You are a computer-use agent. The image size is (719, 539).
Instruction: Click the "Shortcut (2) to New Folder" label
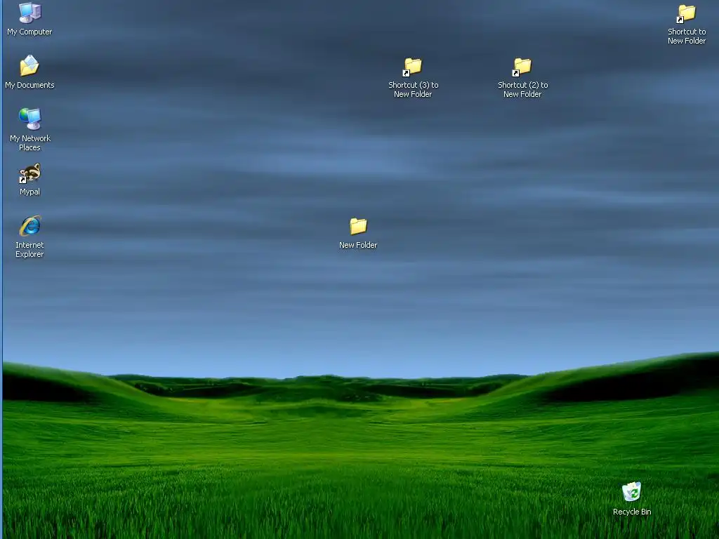coord(522,89)
